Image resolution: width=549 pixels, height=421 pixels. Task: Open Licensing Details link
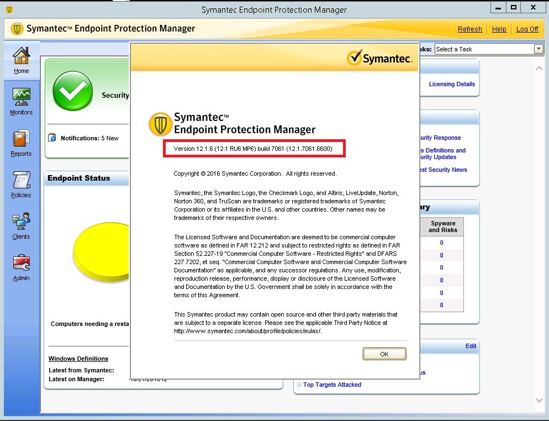pyautogui.click(x=452, y=84)
